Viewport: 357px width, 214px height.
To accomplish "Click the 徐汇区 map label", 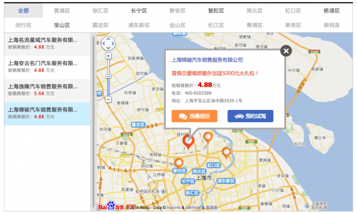I will pyautogui.click(x=192, y=193).
